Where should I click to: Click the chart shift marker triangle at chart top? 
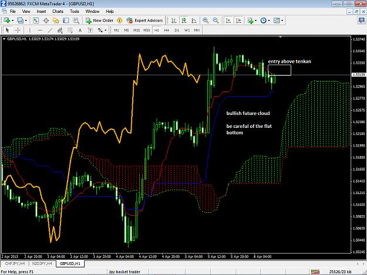(x=281, y=37)
